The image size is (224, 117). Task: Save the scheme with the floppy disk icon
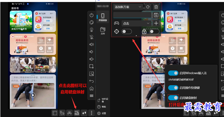[x=156, y=15]
